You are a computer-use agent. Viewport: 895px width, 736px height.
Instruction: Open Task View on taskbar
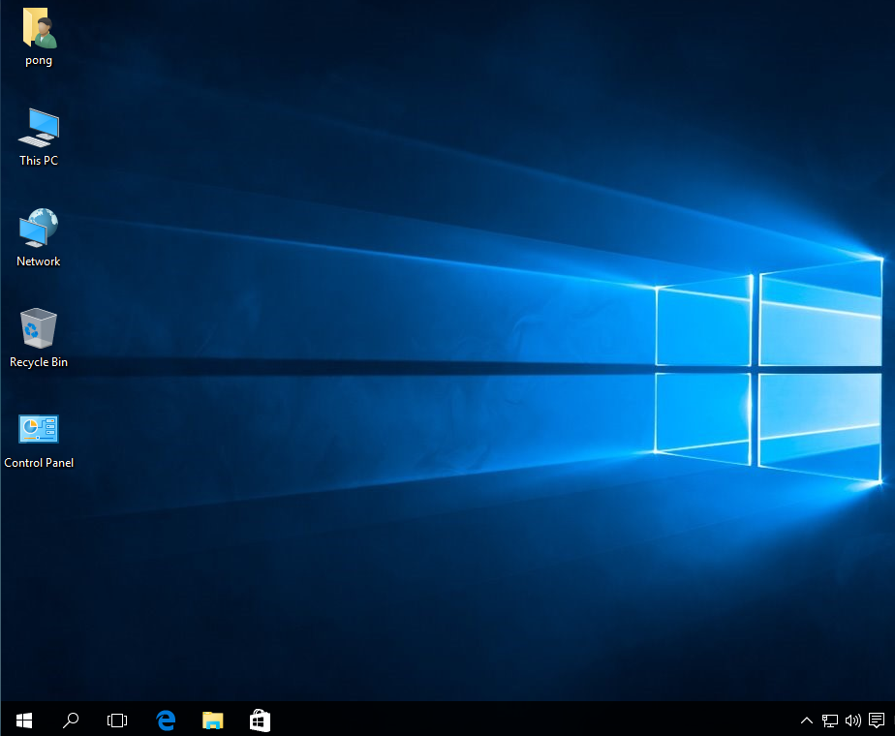[x=117, y=721]
